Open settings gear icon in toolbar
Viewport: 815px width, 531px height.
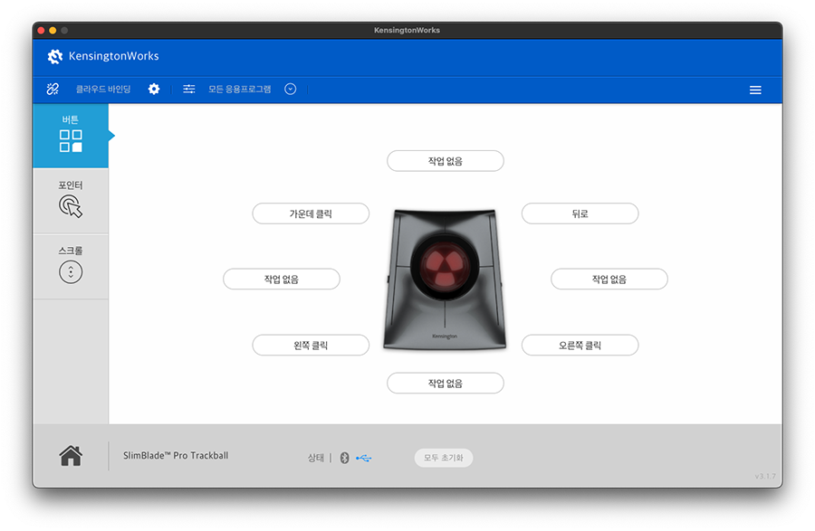click(x=154, y=90)
